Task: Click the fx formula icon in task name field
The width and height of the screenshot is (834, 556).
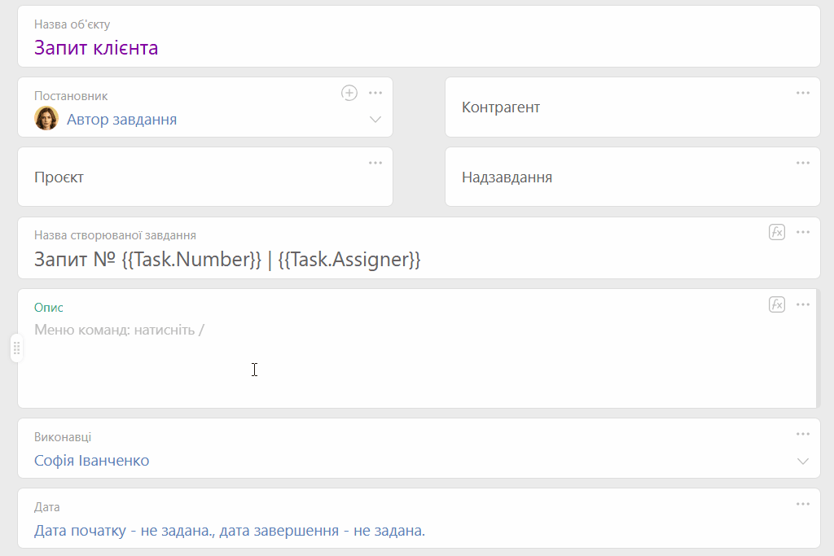Action: [776, 232]
